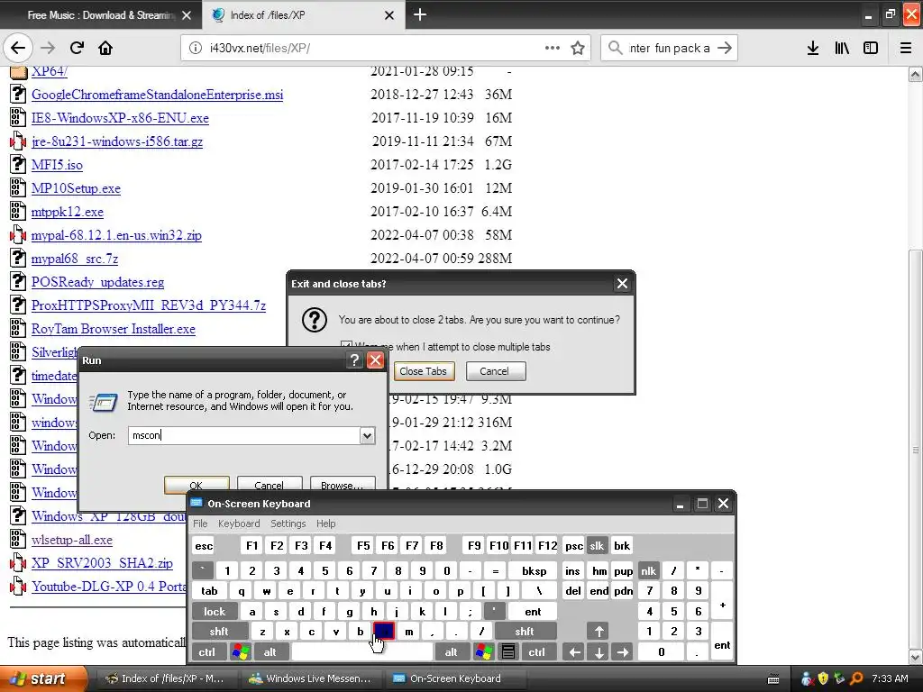Toggle the slk scroll lock key
This screenshot has height=692, width=923.
tap(597, 545)
